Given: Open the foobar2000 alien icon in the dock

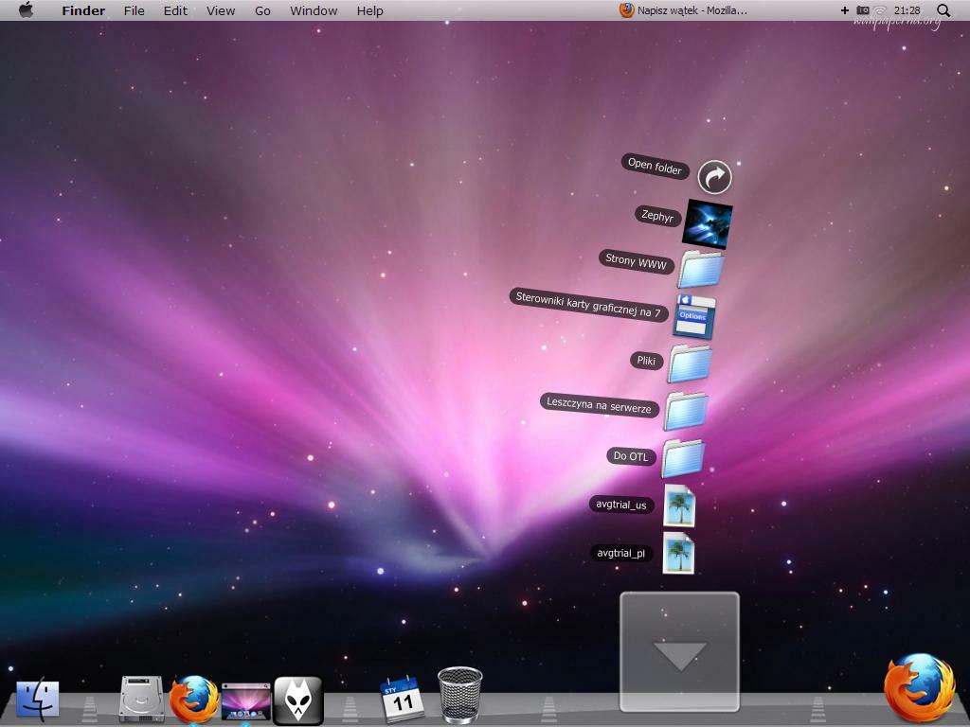Looking at the screenshot, I should (x=298, y=700).
